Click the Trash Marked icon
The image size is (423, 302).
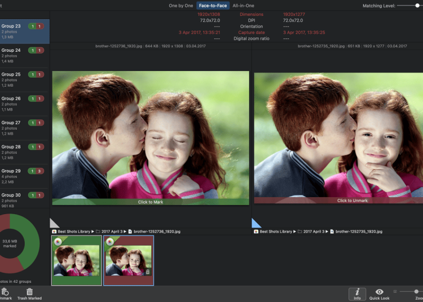pos(29,291)
